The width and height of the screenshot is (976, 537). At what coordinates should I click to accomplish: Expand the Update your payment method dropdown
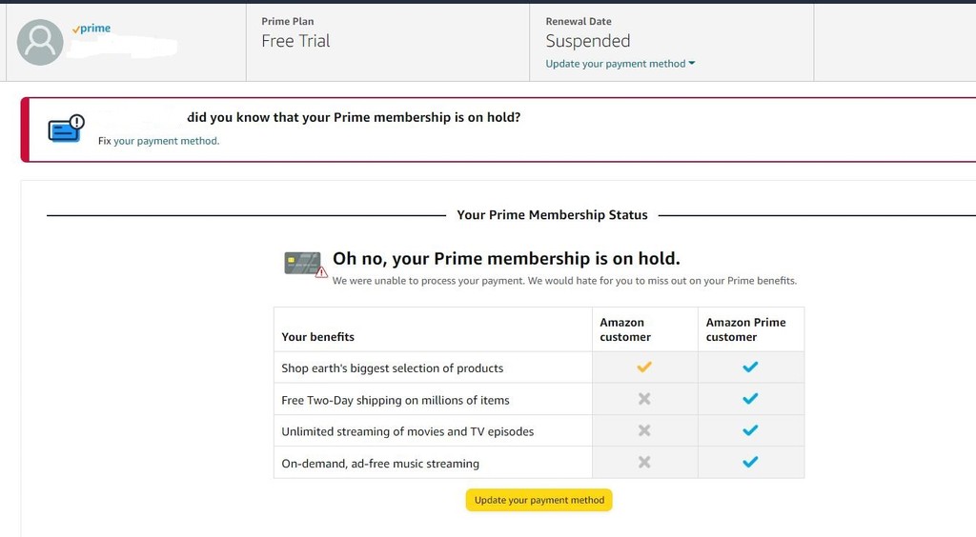pos(620,64)
